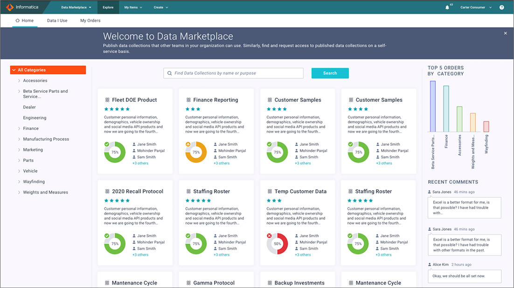Viewport: 514px width, 288px height.
Task: Click the Finance chart bar
Action: pyautogui.click(x=446, y=109)
